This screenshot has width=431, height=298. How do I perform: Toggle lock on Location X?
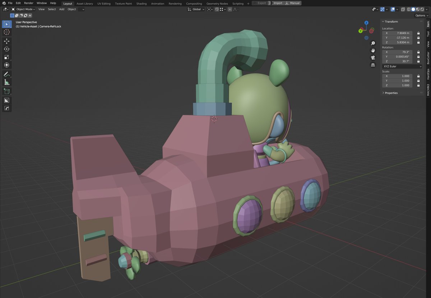(x=418, y=33)
